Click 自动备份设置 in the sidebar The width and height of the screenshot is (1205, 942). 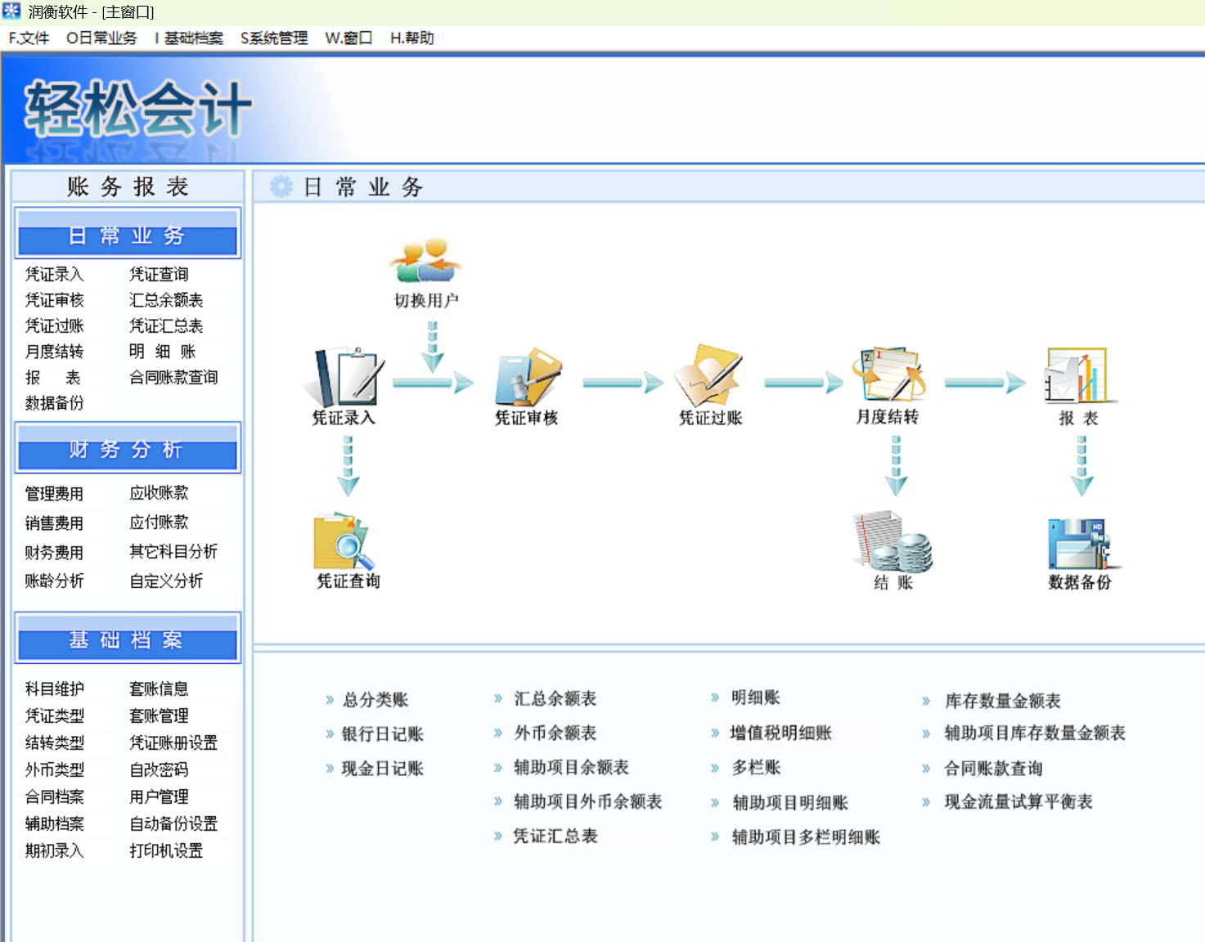tap(173, 824)
